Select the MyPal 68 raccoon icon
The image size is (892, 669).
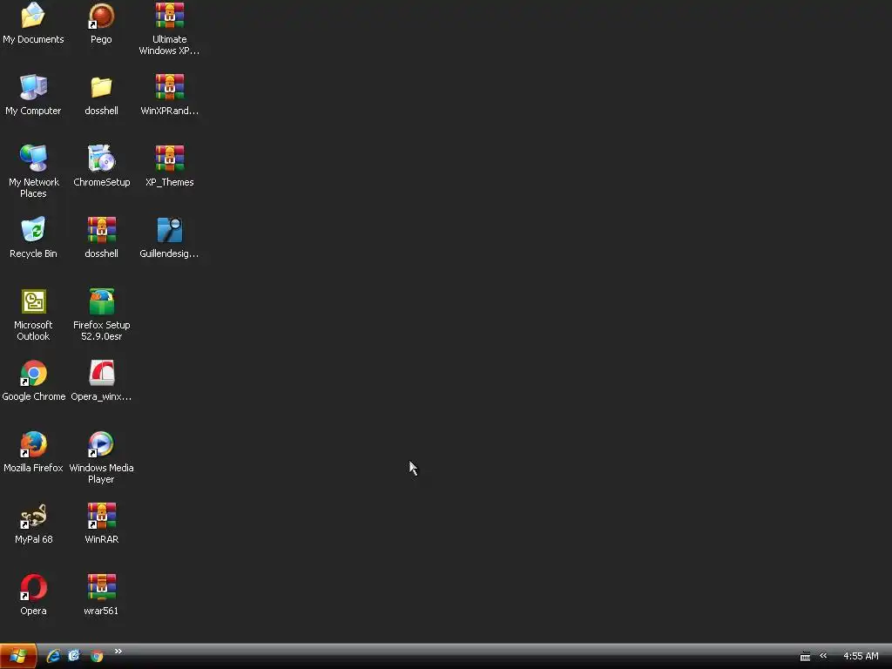point(33,516)
